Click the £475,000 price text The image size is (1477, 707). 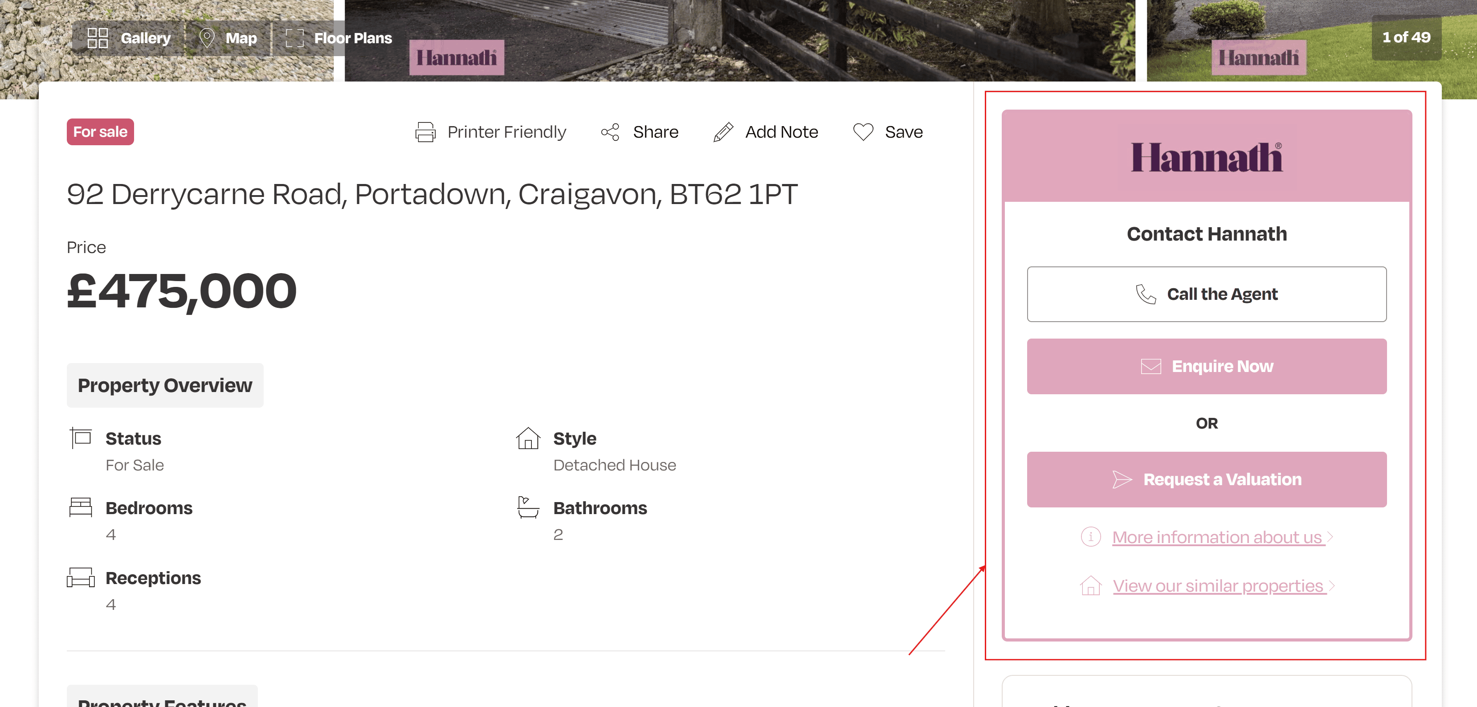pyautogui.click(x=182, y=292)
